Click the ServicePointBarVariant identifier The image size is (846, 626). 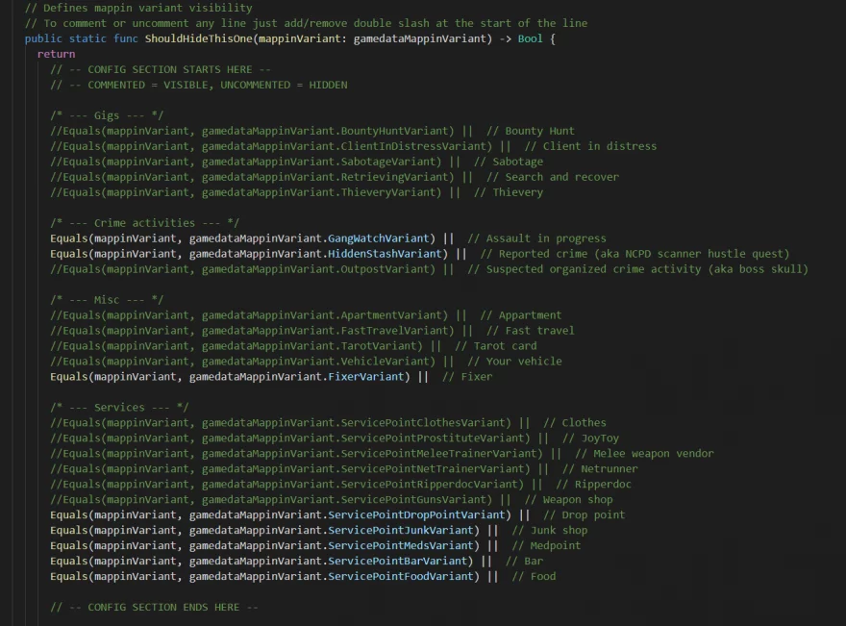pyautogui.click(x=397, y=562)
